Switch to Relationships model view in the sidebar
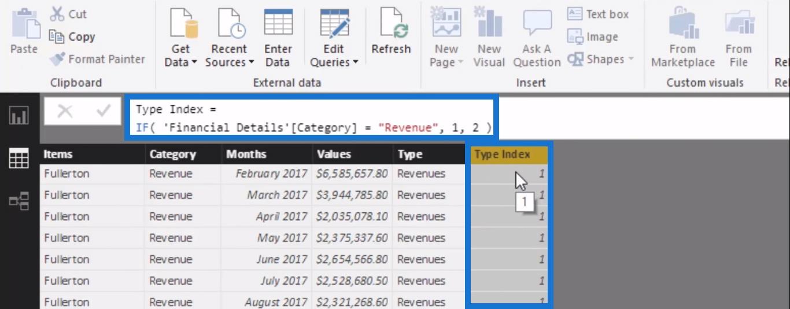This screenshot has height=309, width=790. click(x=19, y=201)
